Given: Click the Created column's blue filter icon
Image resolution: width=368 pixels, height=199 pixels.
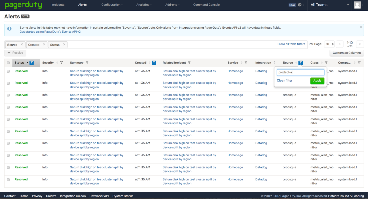Looking at the screenshot, I should pyautogui.click(x=154, y=63).
